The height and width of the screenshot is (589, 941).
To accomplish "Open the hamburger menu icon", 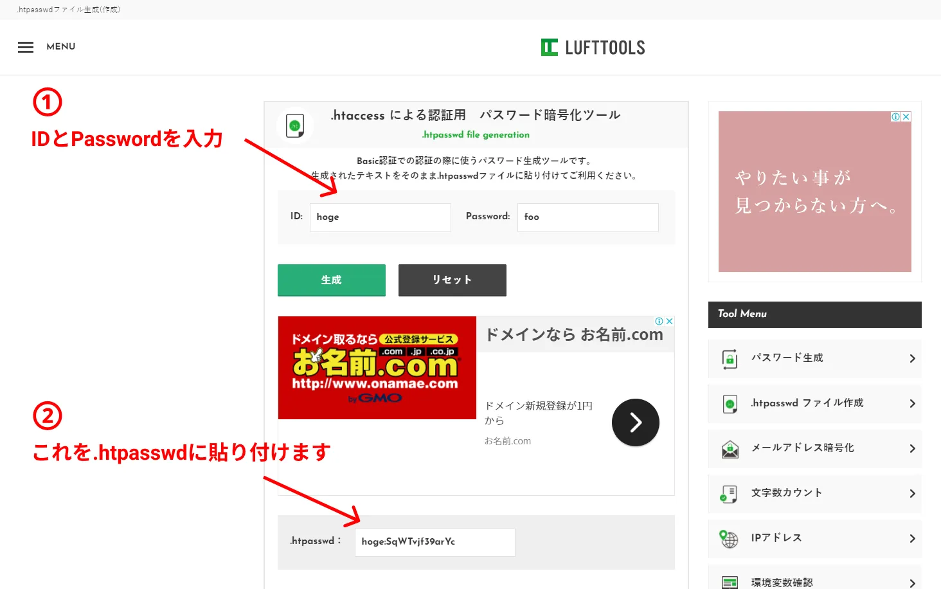I will [26, 47].
